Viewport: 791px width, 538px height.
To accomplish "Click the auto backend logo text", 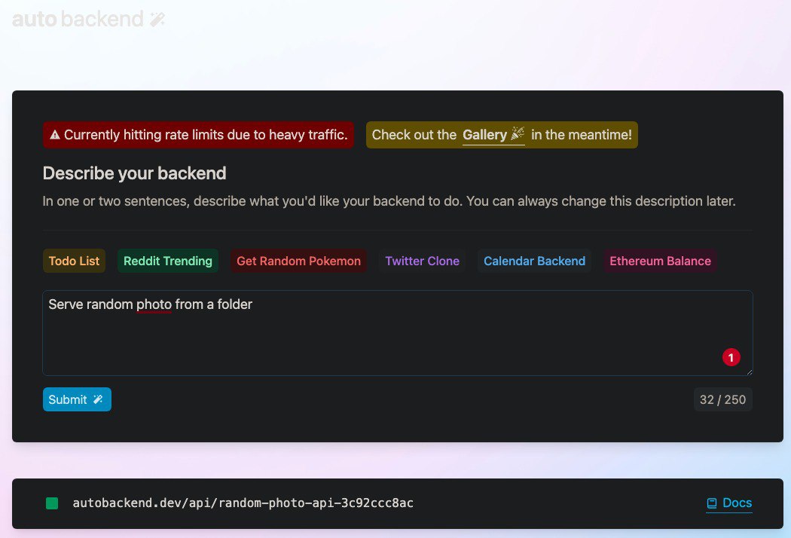I will 78,20.
